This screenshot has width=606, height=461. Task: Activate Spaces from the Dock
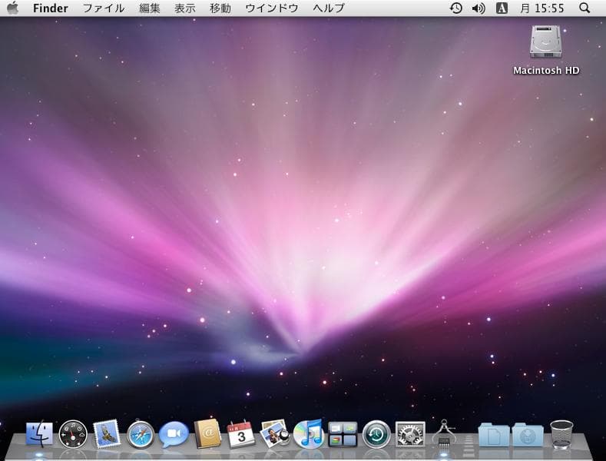coord(343,434)
